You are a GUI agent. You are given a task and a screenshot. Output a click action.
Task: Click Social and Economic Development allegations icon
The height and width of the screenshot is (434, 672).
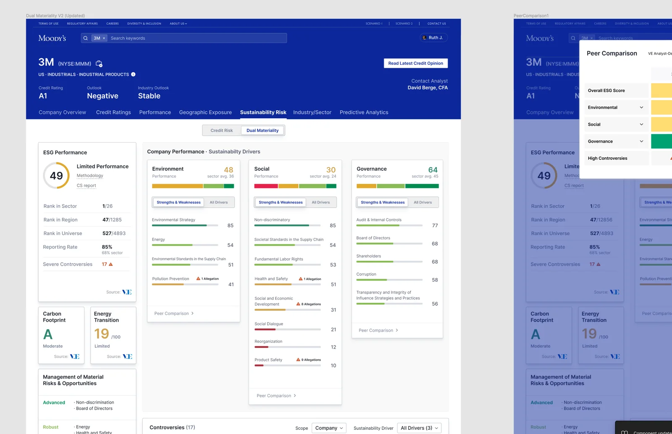pyautogui.click(x=298, y=304)
